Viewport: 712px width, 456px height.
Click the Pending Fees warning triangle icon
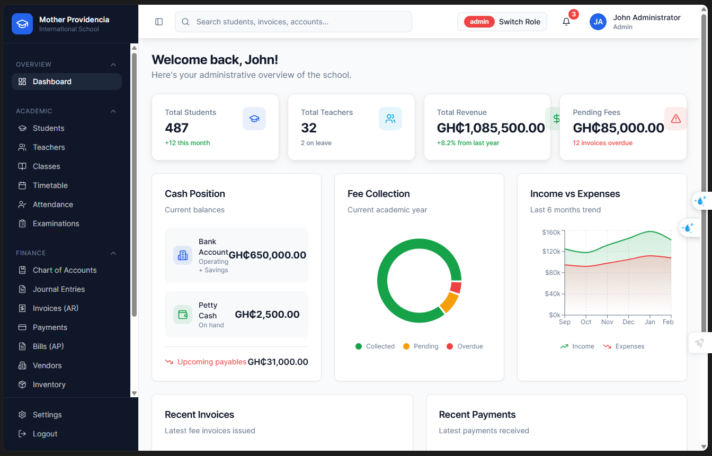point(675,119)
